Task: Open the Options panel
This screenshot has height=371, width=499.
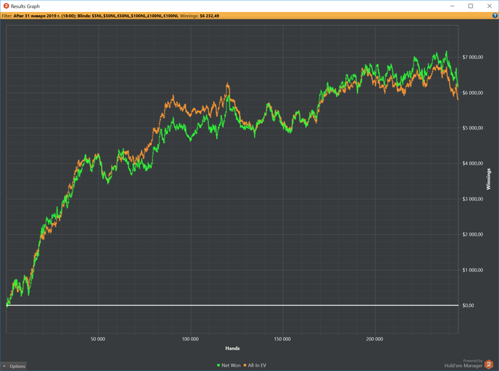Action: coord(14,366)
